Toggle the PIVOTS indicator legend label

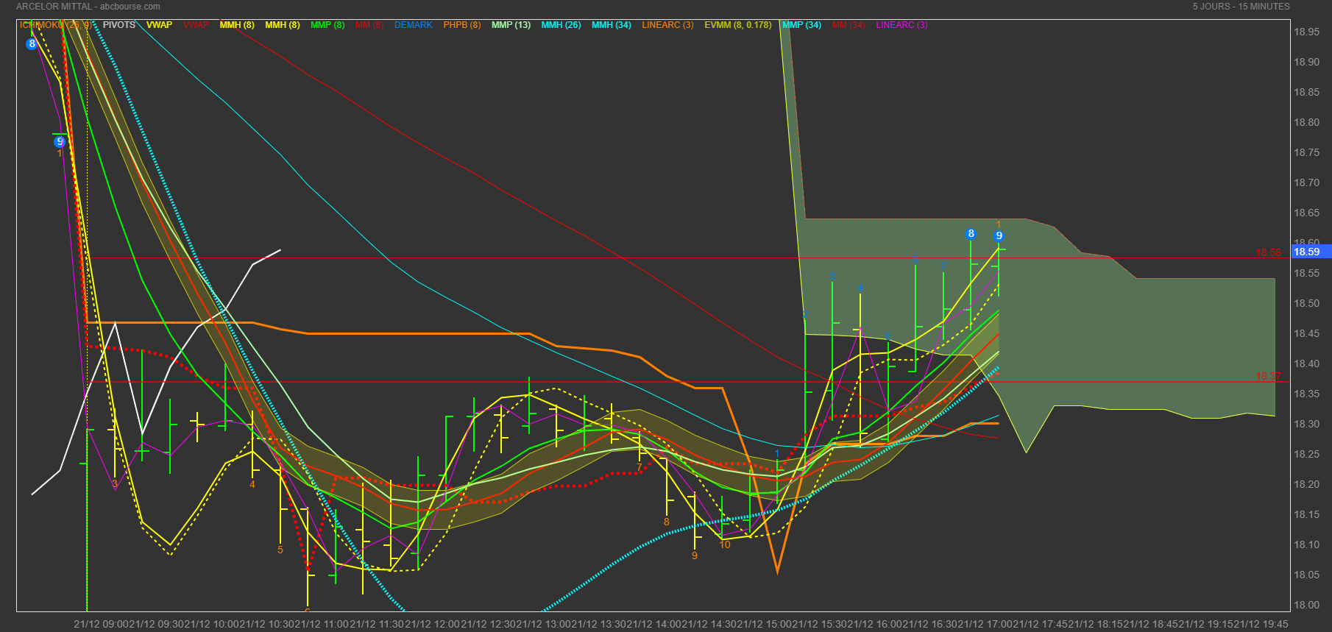(x=119, y=25)
